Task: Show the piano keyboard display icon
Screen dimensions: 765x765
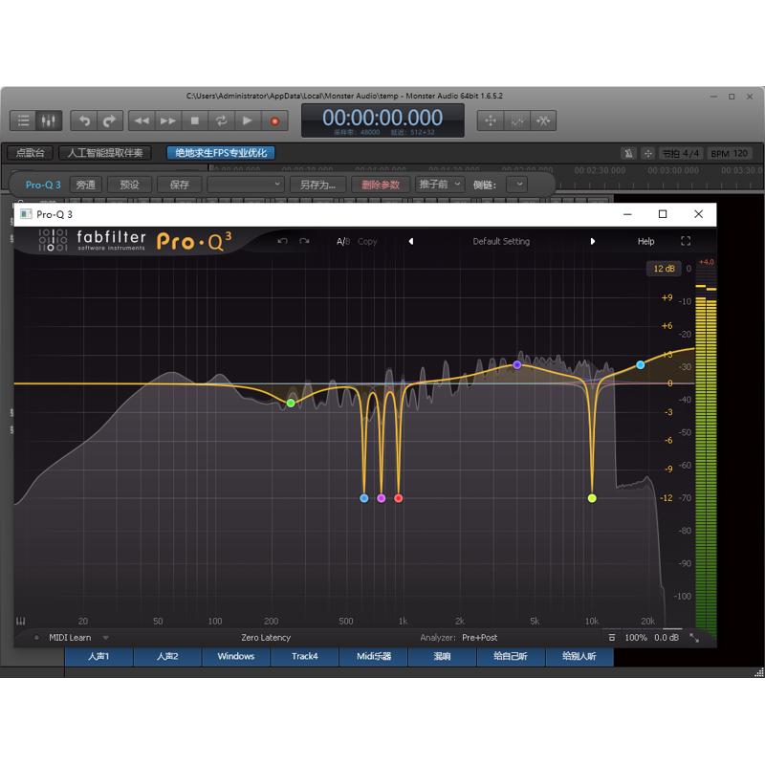Action: click(x=20, y=621)
